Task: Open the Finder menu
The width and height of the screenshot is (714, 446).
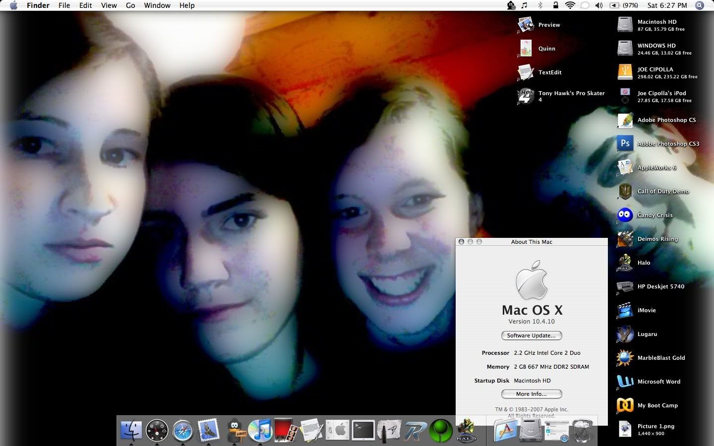Action: (38, 5)
